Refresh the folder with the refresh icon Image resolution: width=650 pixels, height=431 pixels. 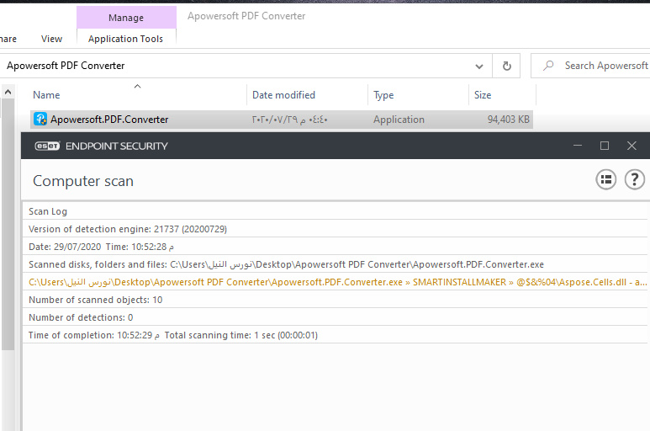click(x=506, y=66)
